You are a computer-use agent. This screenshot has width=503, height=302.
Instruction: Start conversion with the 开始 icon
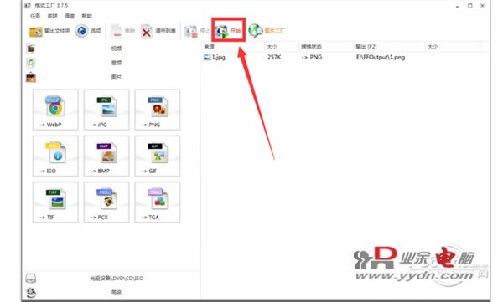click(x=221, y=32)
